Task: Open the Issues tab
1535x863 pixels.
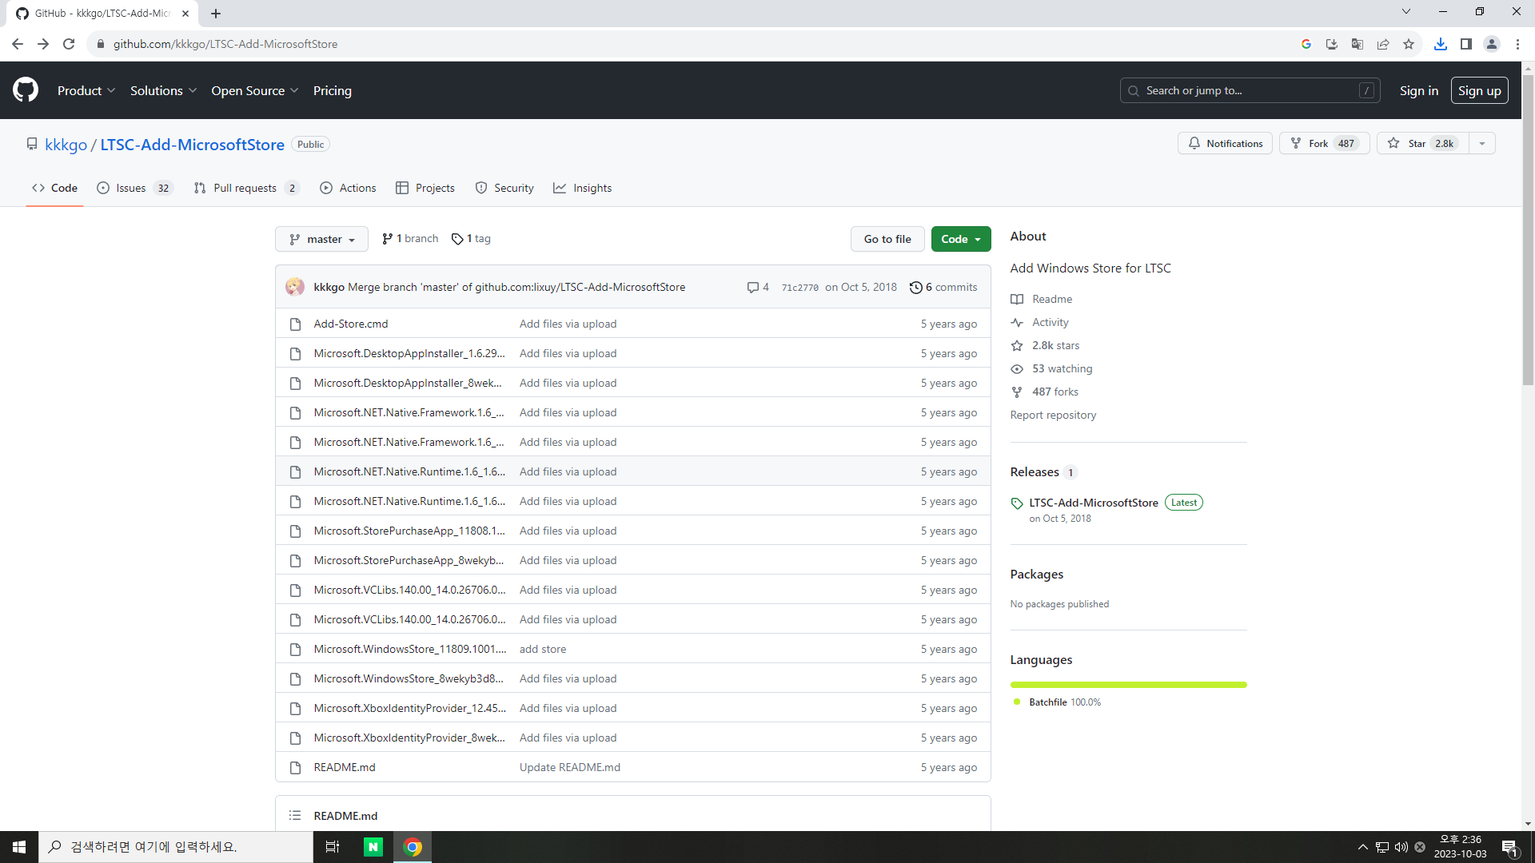Action: 134,188
